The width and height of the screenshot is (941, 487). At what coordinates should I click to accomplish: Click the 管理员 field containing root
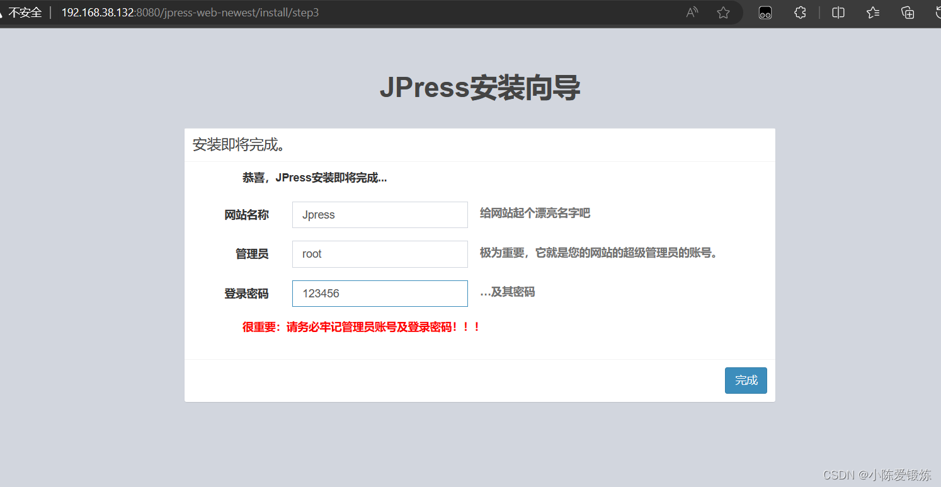379,254
